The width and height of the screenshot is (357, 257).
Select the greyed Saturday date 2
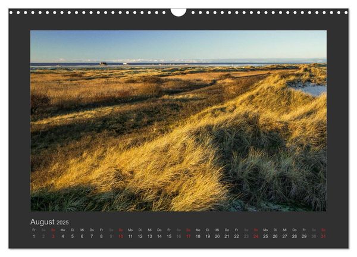[43, 236]
